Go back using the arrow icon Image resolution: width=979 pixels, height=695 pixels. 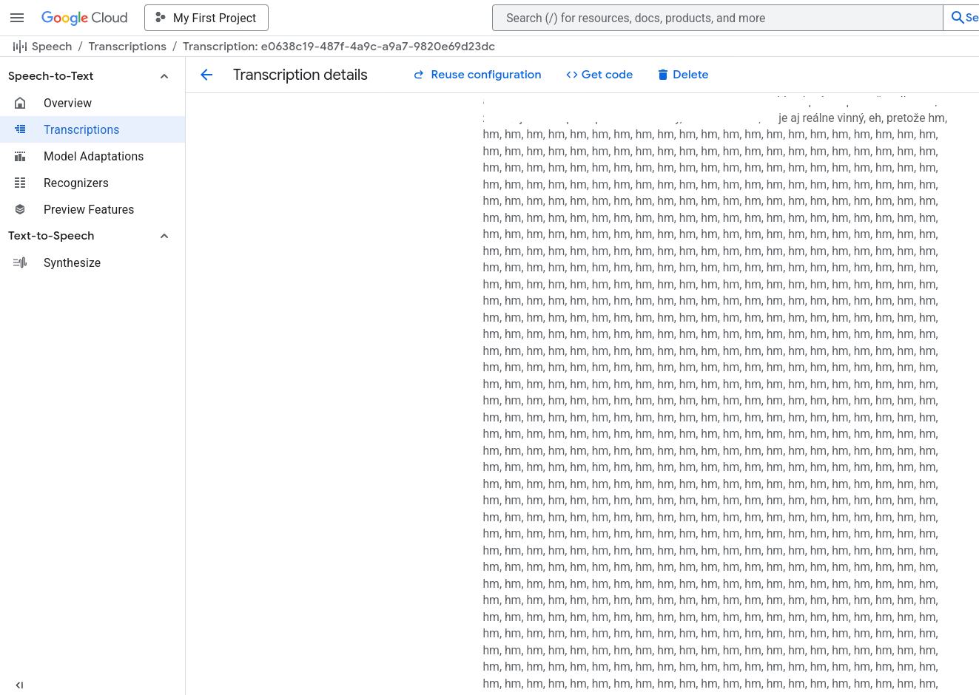(x=206, y=75)
